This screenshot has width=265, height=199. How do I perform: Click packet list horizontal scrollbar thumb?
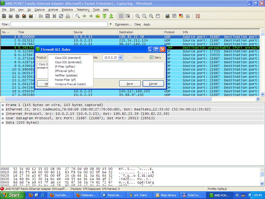click(108, 99)
